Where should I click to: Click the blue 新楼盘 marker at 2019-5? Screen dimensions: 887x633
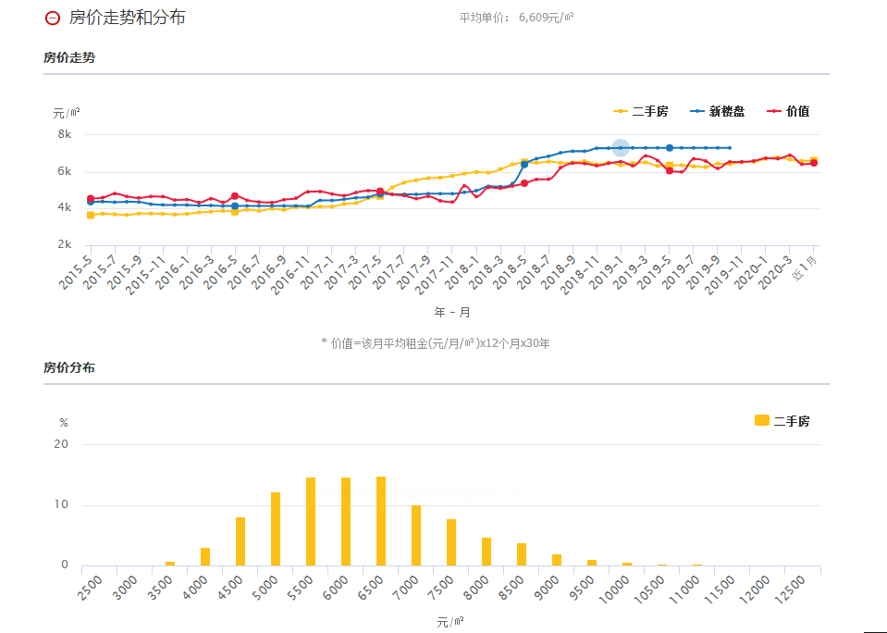[x=669, y=148]
